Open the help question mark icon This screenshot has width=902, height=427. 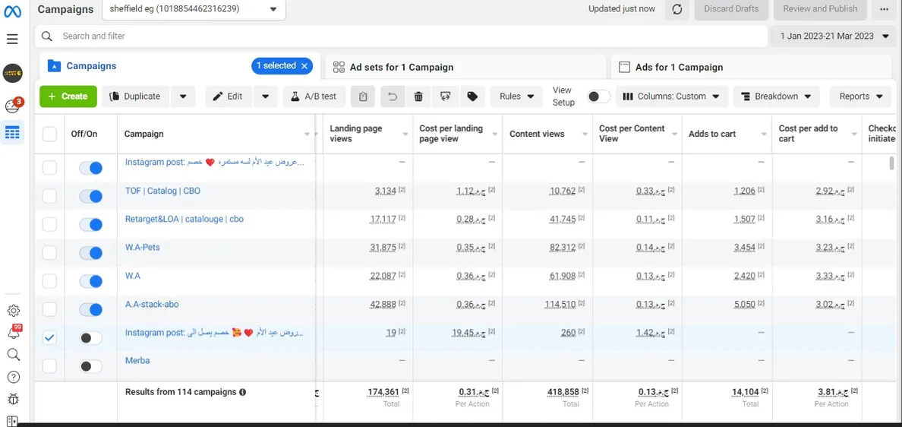coord(13,377)
